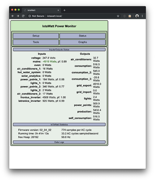Click the free Heap 26192 text

coord(28,137)
